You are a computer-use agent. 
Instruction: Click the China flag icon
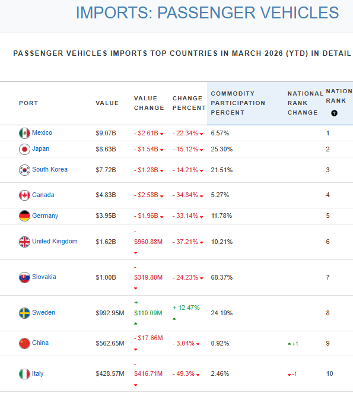click(24, 344)
